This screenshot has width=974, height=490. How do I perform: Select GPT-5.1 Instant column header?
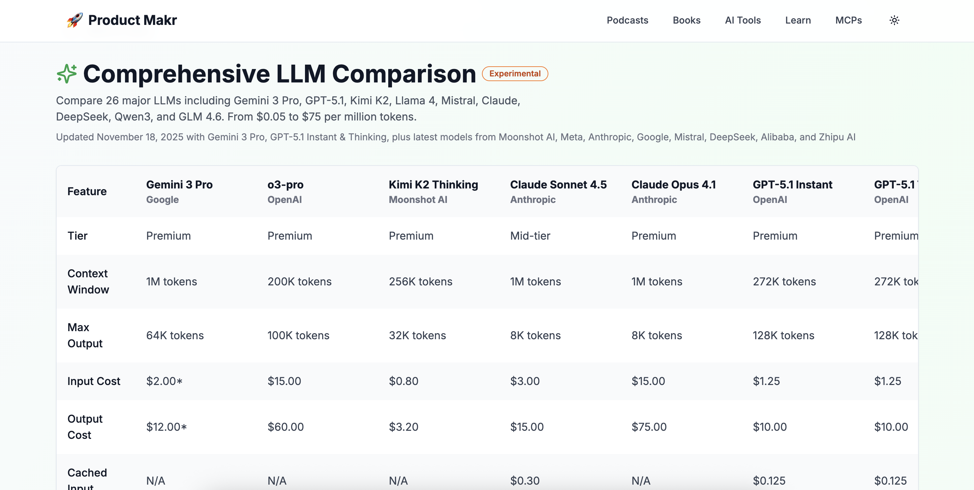point(792,185)
